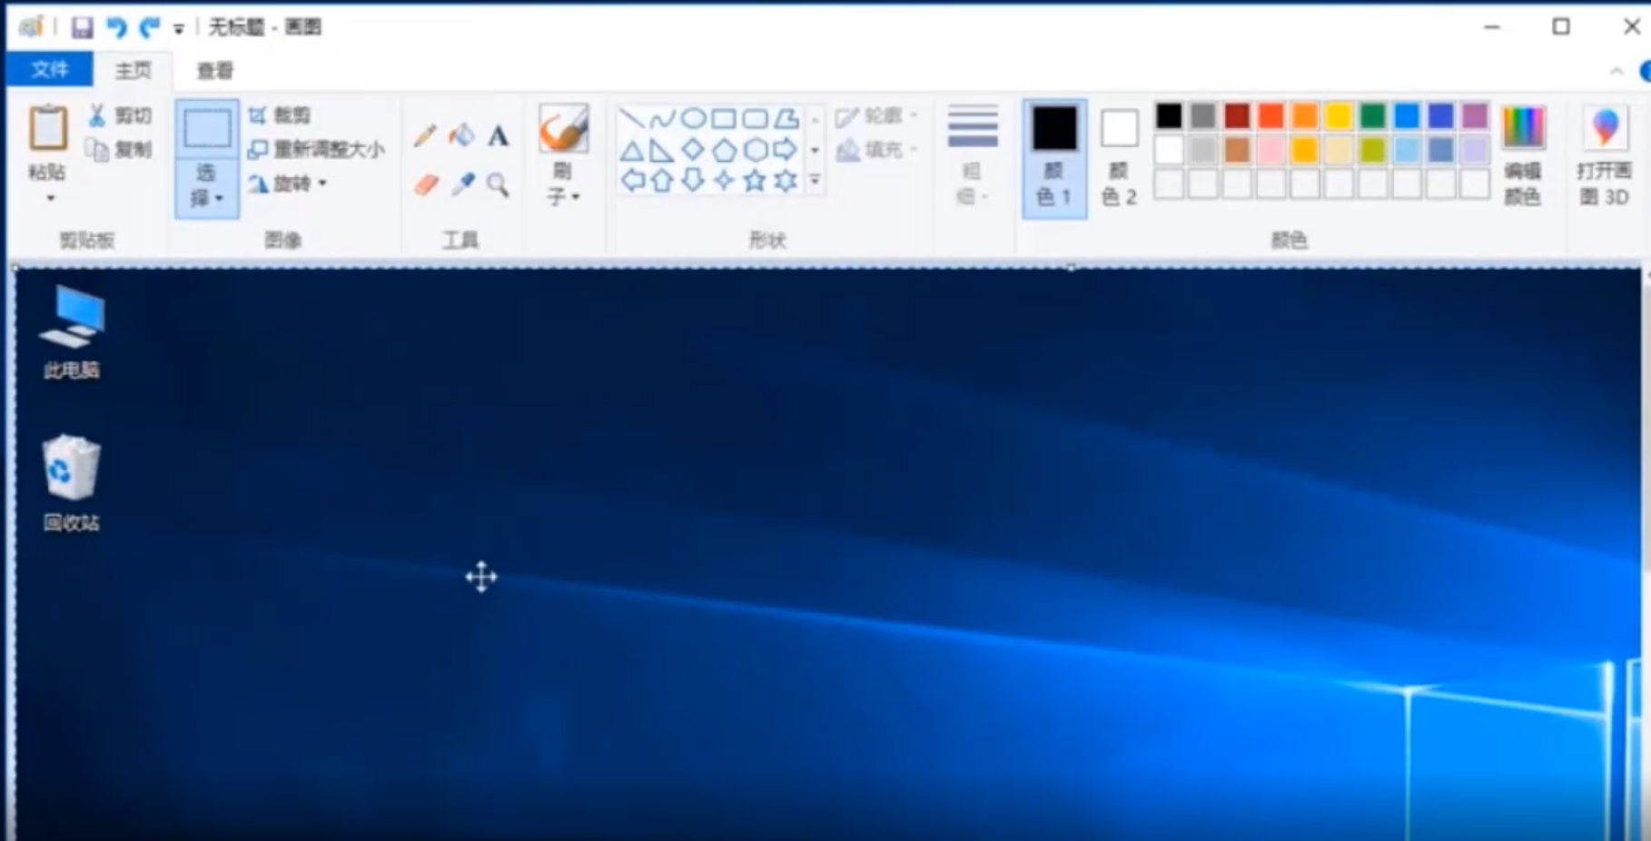The width and height of the screenshot is (1651, 841).
Task: Open the Fill (填充) dropdown
Action: [877, 149]
